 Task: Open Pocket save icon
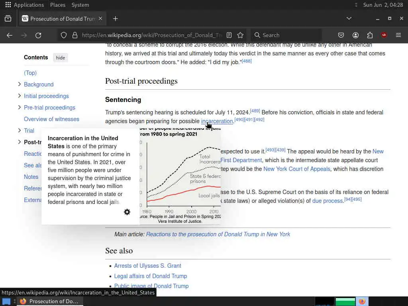click(x=341, y=35)
